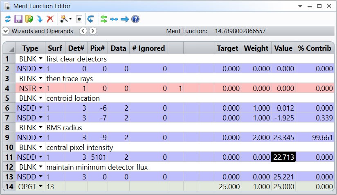
Task: Open the Optimization Wizard wand icon
Action: pyautogui.click(x=64, y=19)
